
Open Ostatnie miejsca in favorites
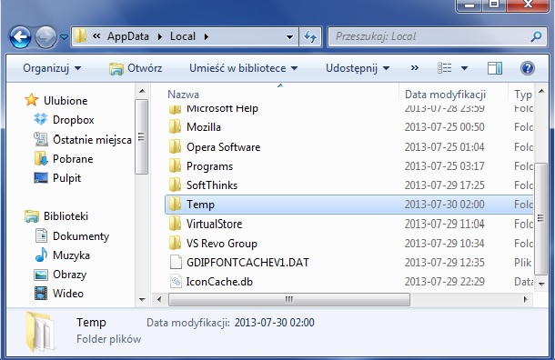pyautogui.click(x=92, y=140)
